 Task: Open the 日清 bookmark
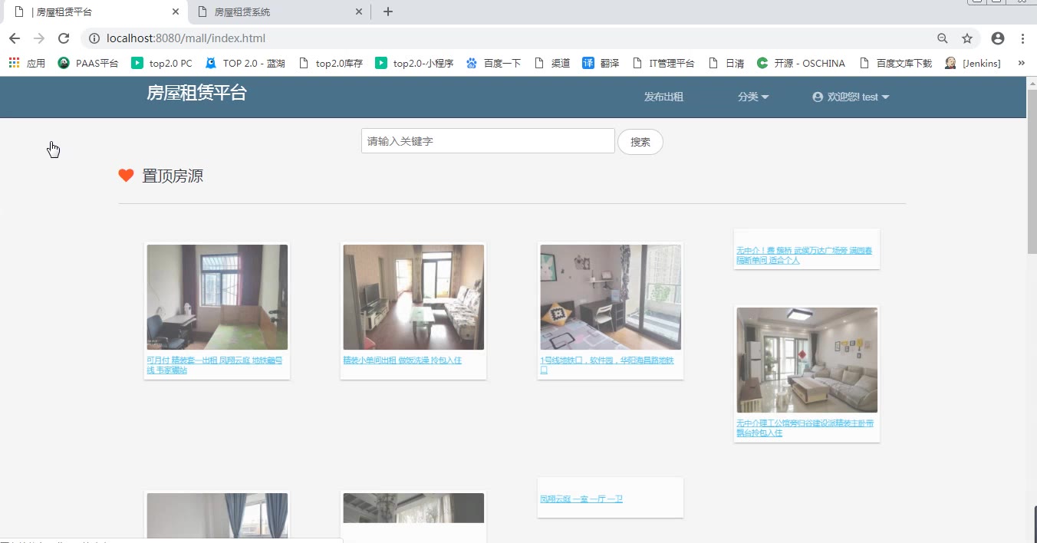coord(726,63)
